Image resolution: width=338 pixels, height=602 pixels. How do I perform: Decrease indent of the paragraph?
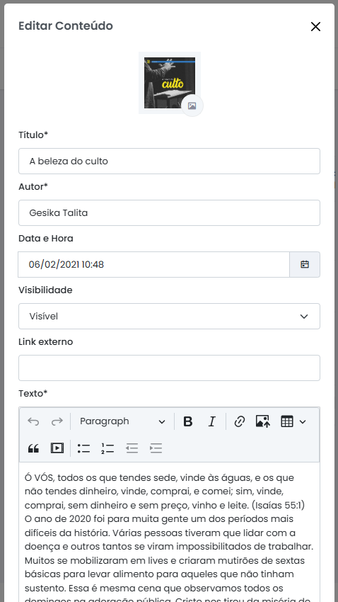(132, 448)
